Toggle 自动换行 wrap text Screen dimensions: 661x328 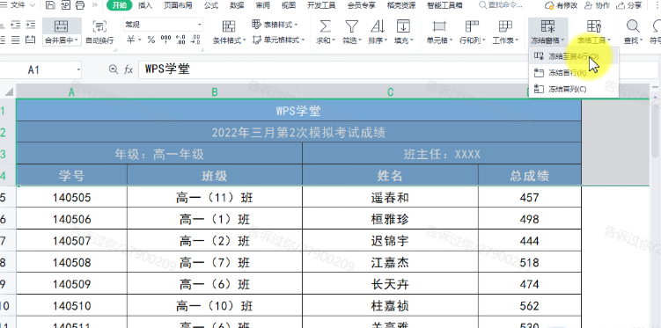coord(99,32)
